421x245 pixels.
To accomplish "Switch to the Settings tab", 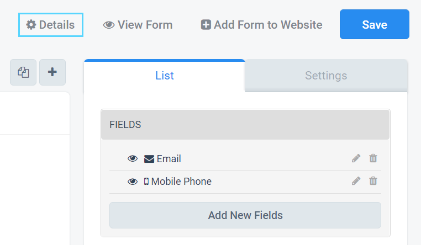I will (x=326, y=76).
